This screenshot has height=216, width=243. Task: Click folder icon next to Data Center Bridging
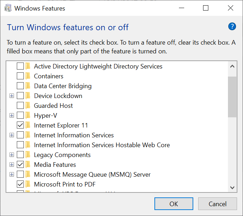point(28,86)
